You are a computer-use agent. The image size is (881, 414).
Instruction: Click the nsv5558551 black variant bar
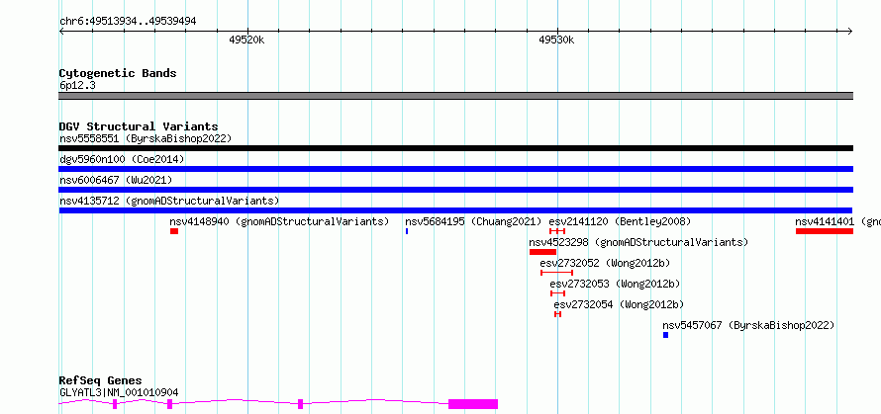coord(455,148)
